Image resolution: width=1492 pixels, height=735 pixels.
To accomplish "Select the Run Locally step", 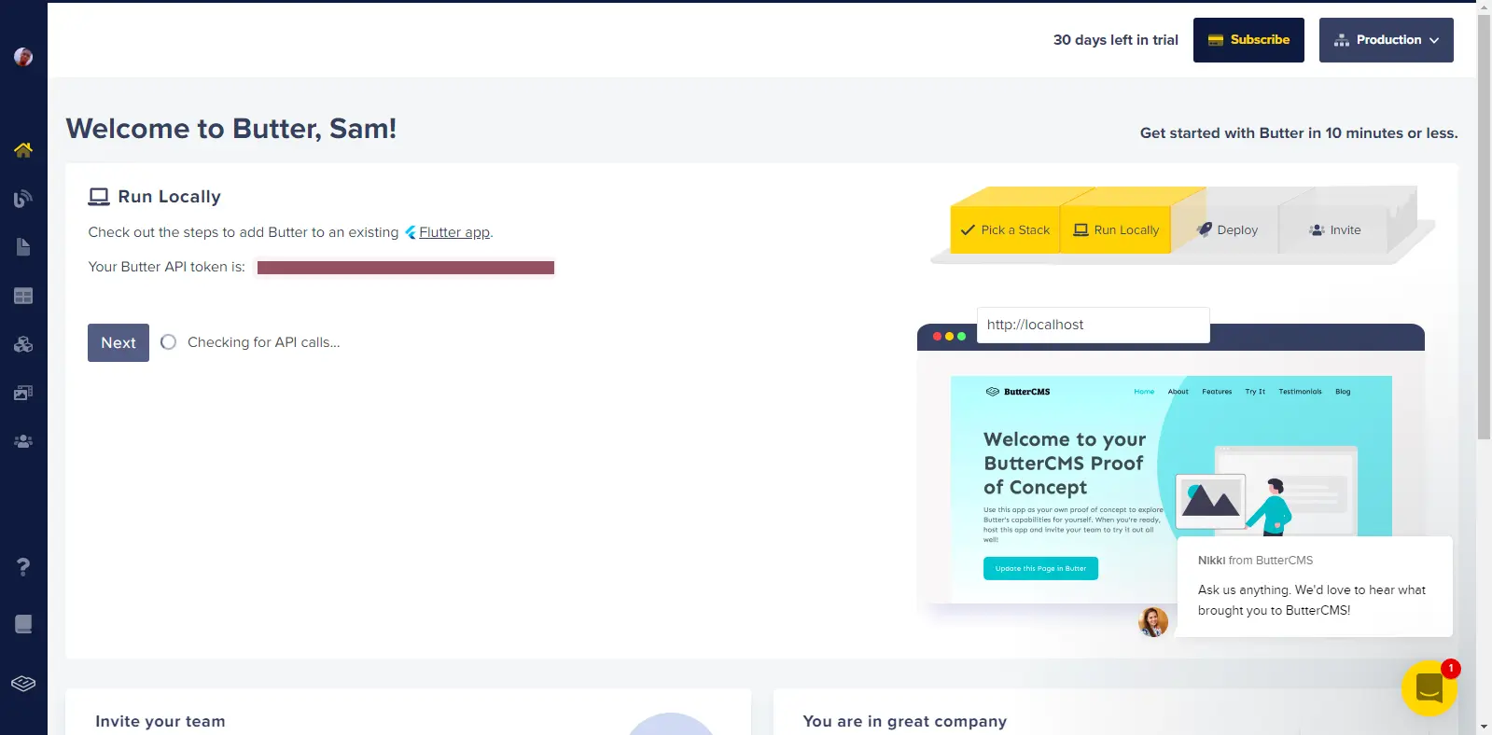I will click(1116, 230).
